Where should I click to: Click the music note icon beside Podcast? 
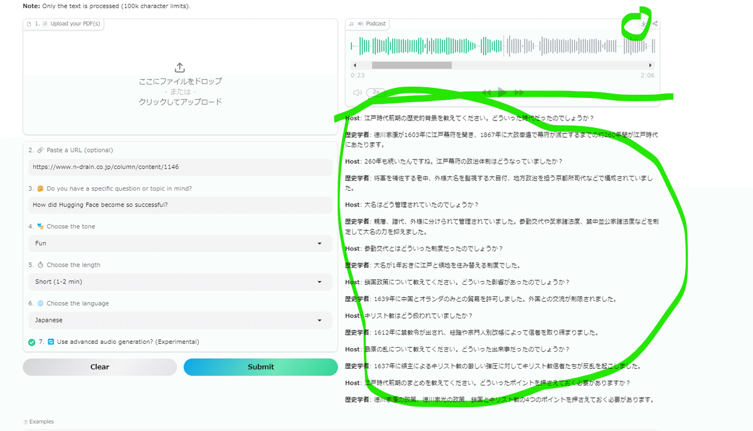pos(350,23)
